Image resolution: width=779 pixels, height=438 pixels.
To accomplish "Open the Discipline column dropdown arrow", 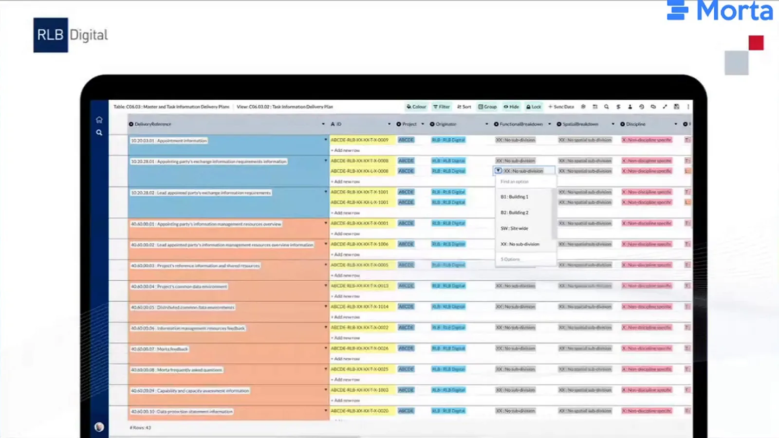I will coord(676,124).
